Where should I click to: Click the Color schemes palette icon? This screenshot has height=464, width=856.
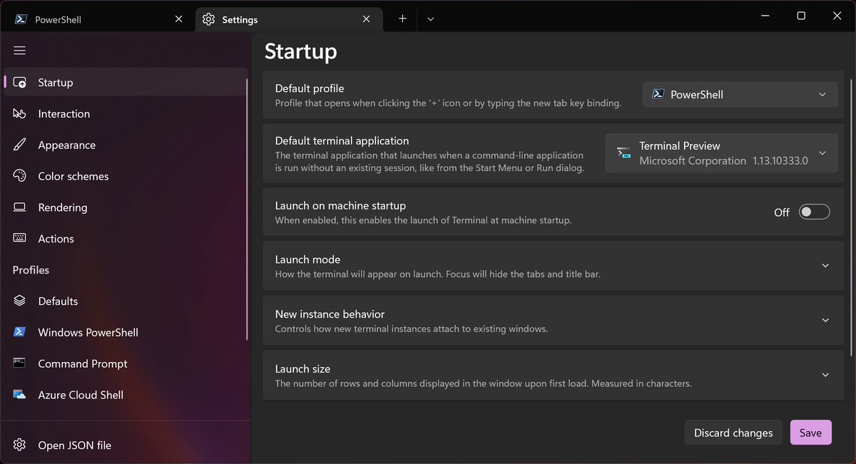pyautogui.click(x=20, y=176)
